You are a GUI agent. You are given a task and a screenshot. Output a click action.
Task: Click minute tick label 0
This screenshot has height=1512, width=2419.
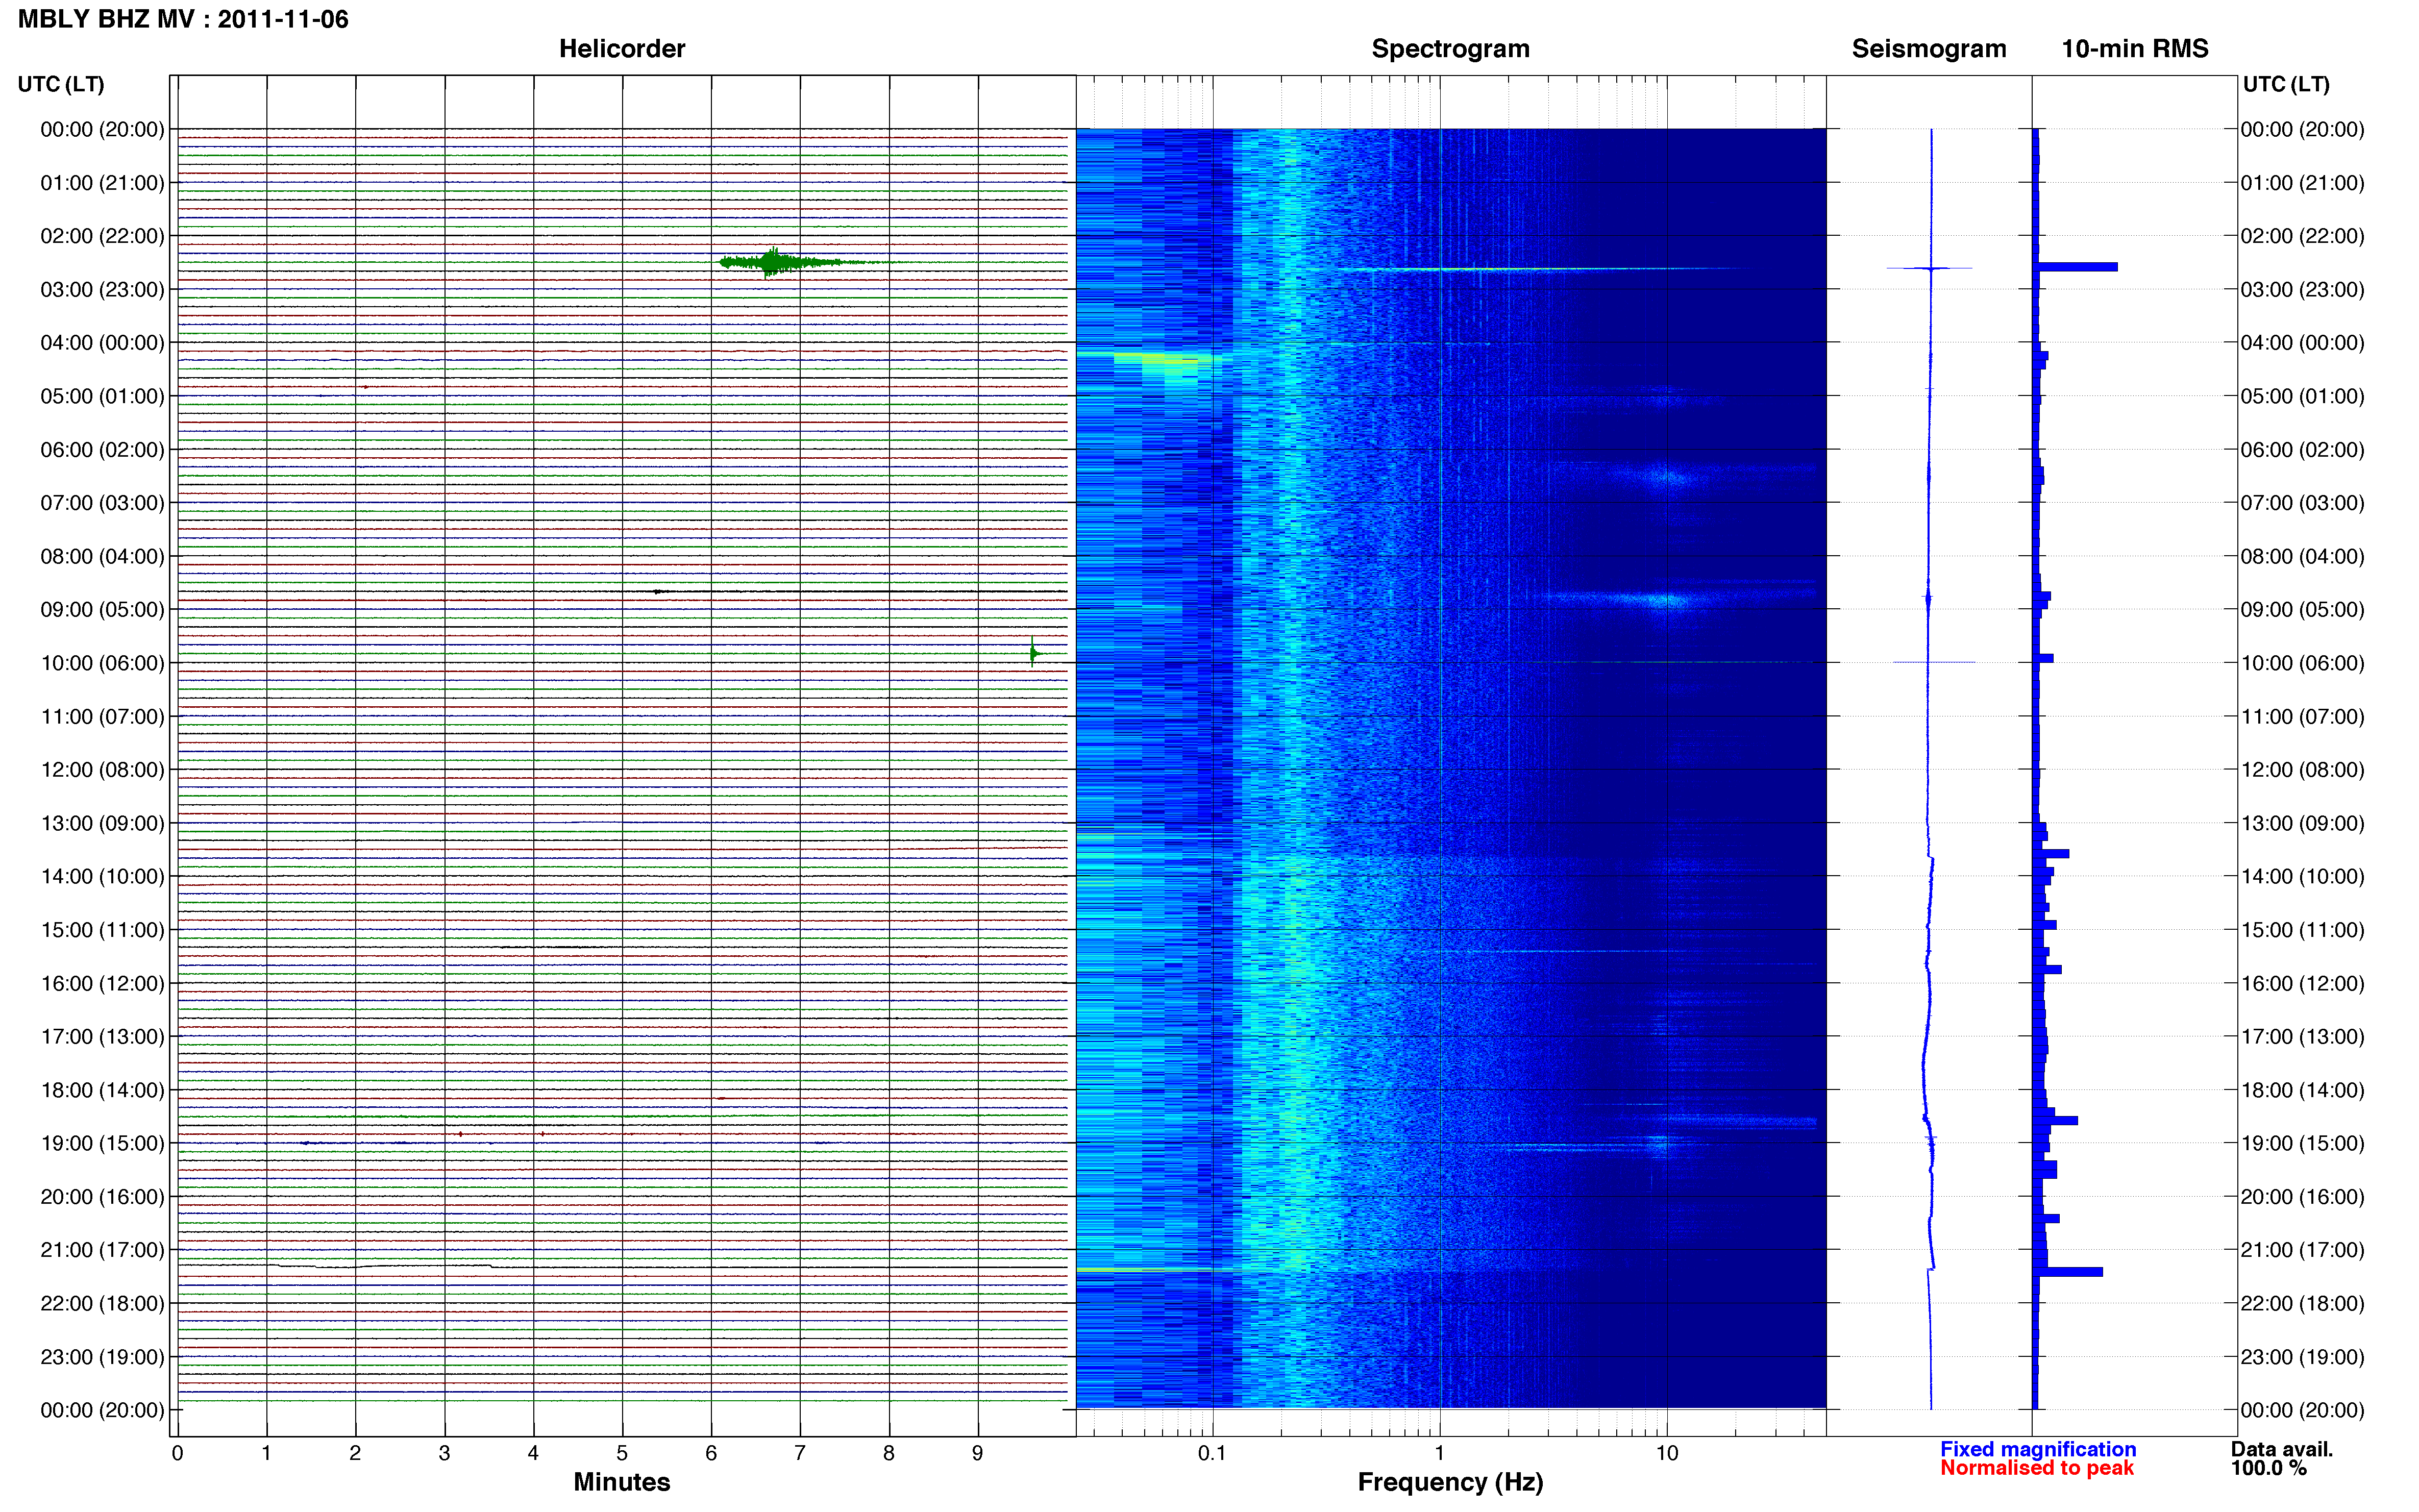pos(177,1453)
